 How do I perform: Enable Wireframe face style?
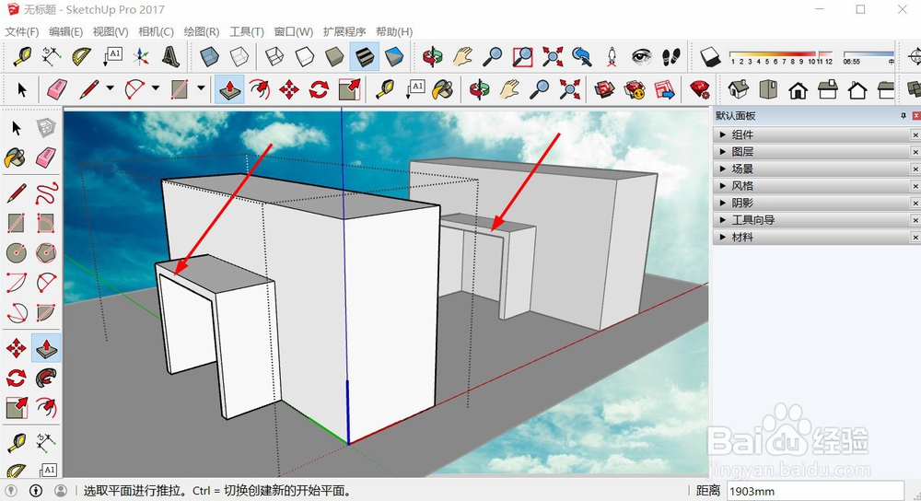click(x=274, y=56)
